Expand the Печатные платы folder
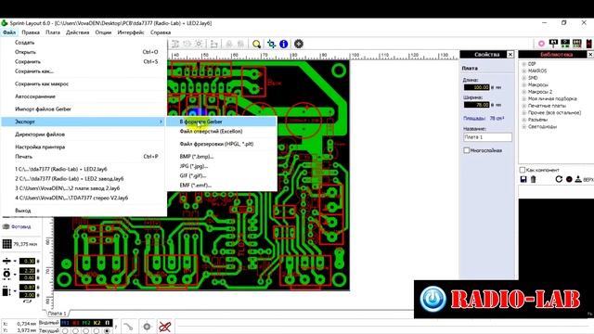Viewport: 594px width, 334px height. (523, 106)
